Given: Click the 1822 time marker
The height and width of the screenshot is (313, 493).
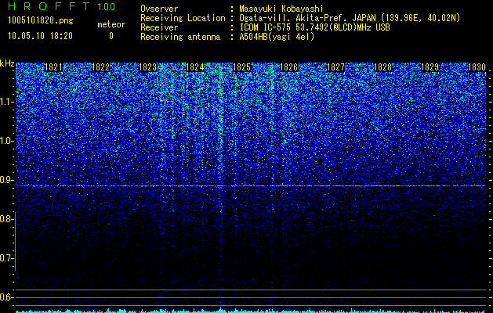Looking at the screenshot, I should (x=100, y=67).
